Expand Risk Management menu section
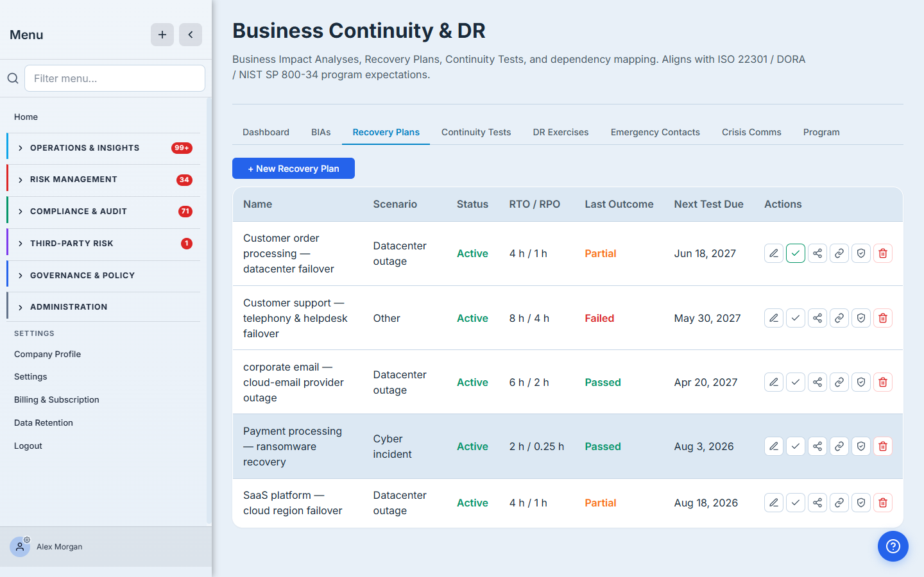 click(x=103, y=180)
